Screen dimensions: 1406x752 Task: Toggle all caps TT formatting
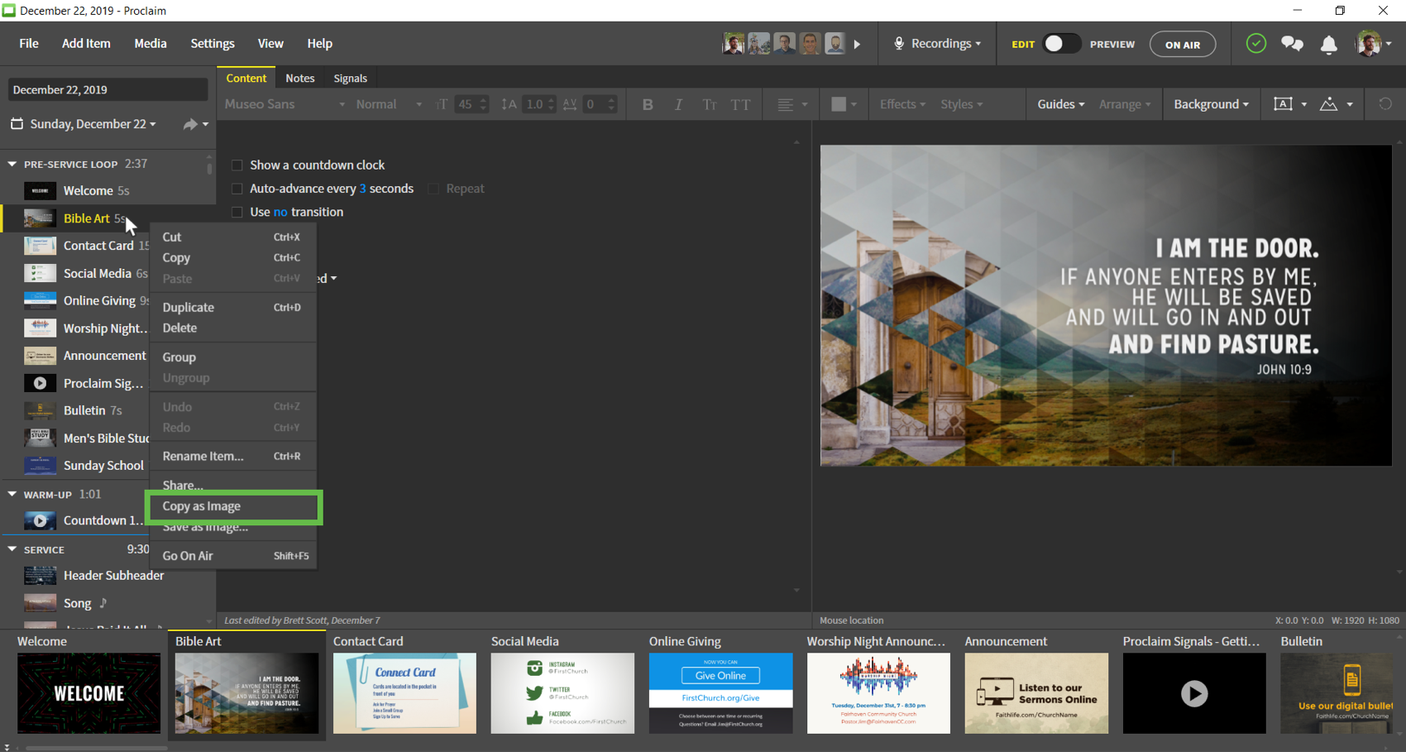click(x=740, y=104)
